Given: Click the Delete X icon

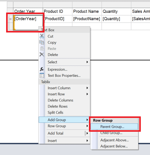Looking at the screenshot, I should click(x=42, y=55).
